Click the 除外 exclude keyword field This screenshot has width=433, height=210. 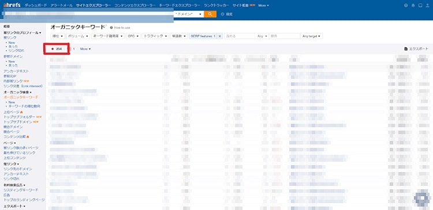285,36
